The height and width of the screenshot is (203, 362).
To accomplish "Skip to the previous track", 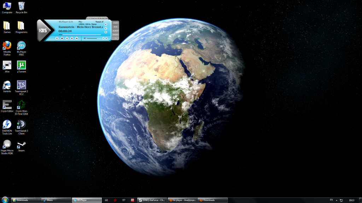I will point(67,38).
